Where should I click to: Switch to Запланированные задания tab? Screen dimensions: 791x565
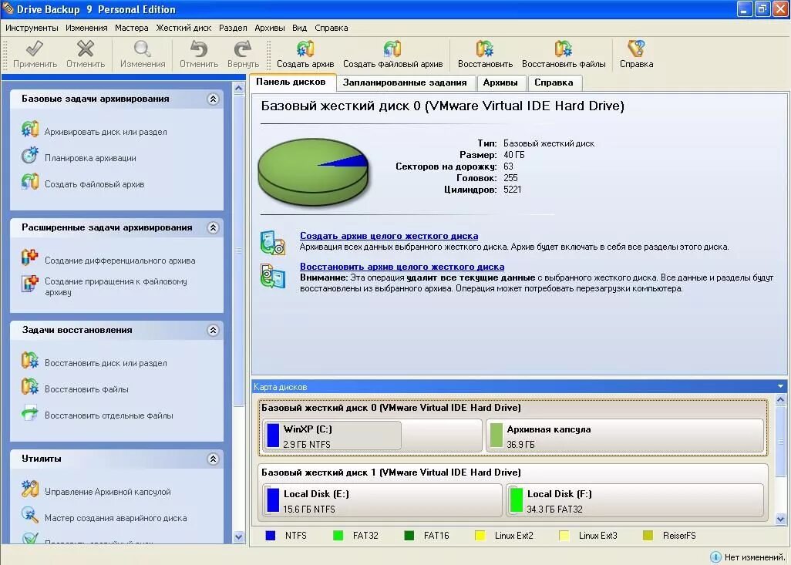tap(405, 82)
